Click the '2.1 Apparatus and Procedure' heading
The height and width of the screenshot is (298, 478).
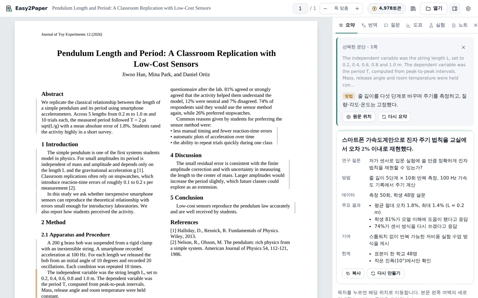tap(76, 235)
